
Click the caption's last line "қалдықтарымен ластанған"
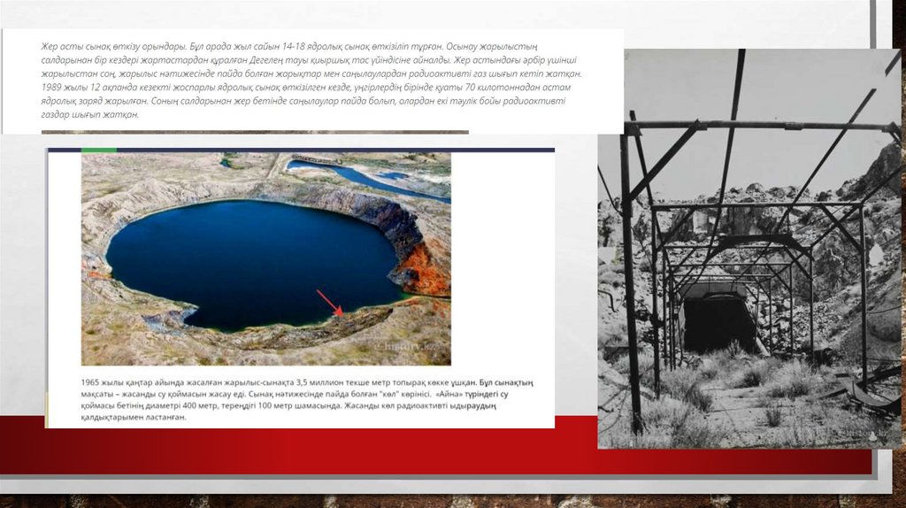(x=134, y=417)
